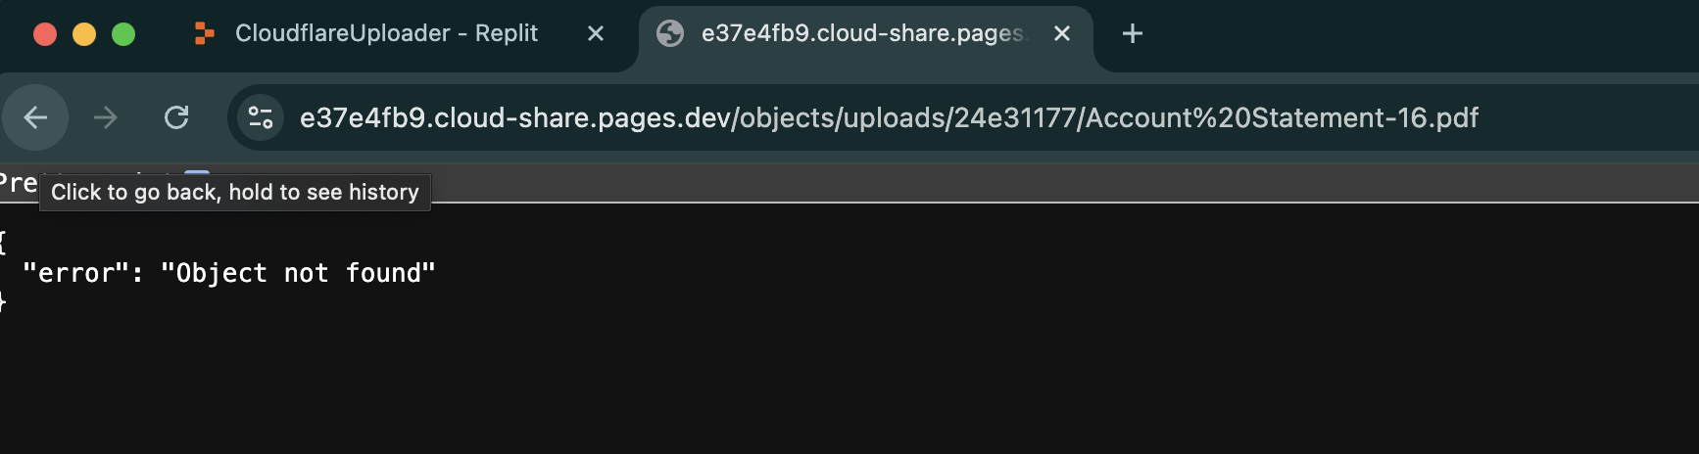Click Account%20Statement-16.pdf in the URL
Screen dimensions: 1699x454
(x=1282, y=117)
